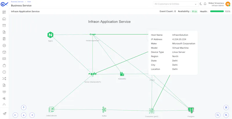Click the View breadcrumb link
The height and width of the screenshot is (119, 232).
coord(29,2)
